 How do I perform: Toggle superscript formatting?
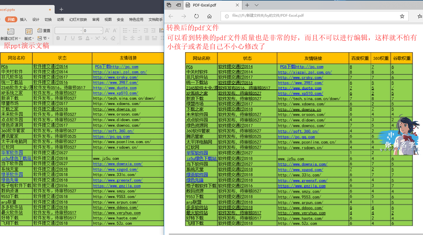coord(98,38)
